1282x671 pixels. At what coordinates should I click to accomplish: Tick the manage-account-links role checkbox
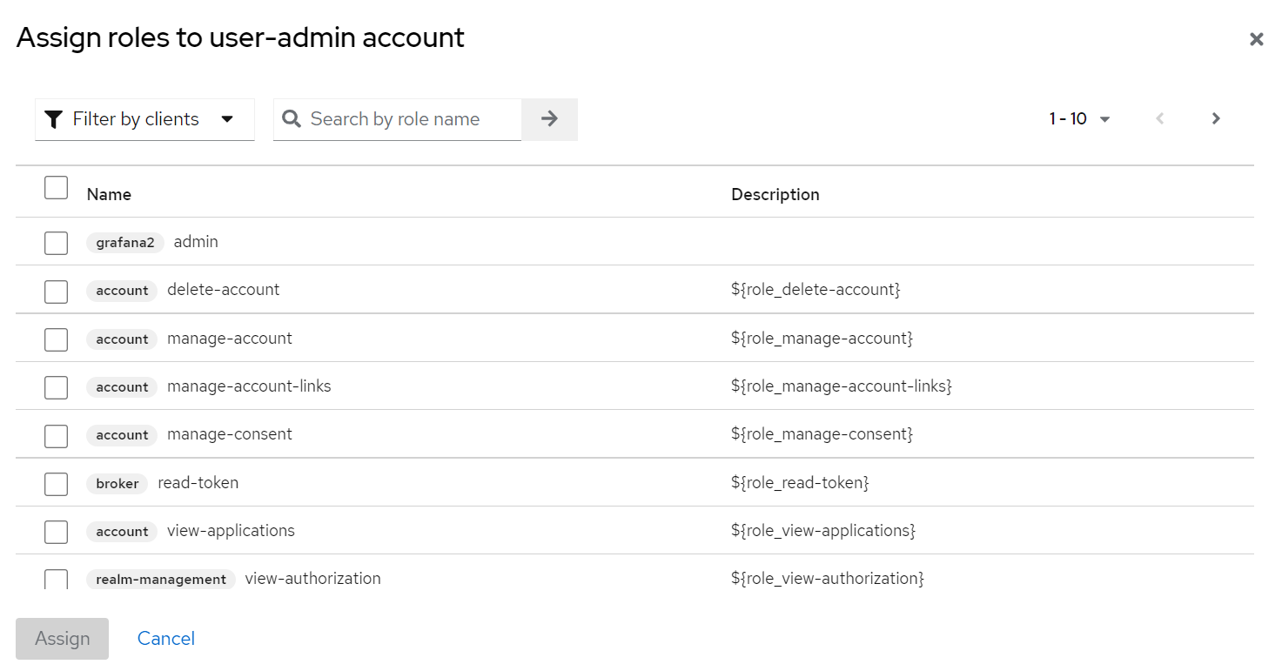[57, 387]
